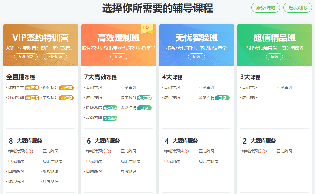
Task: Click the 超值精品班 header title
Action: click(x=275, y=38)
